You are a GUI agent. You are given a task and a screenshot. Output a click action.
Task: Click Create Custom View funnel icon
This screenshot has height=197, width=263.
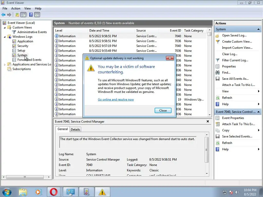218,42
